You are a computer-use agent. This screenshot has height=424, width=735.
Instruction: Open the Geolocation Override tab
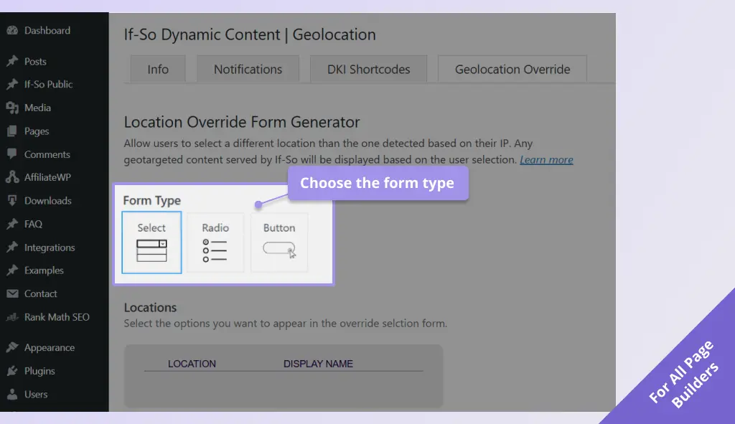pos(512,70)
